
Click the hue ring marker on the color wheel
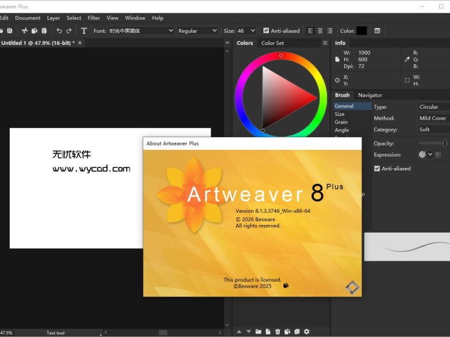tap(281, 56)
